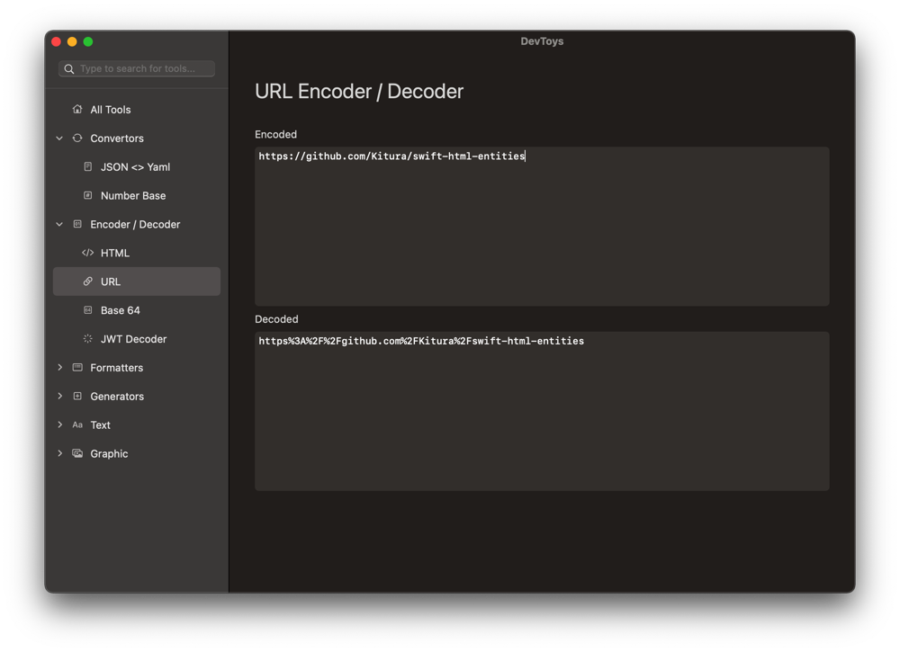Click the JSON <> Yaml document icon
Screen dimensions: 900x652
(88, 167)
